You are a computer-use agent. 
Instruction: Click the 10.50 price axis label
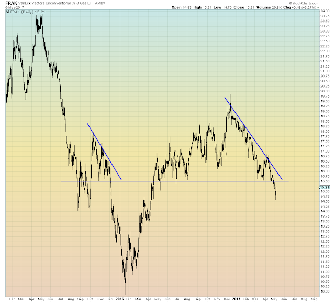(x=325, y=282)
